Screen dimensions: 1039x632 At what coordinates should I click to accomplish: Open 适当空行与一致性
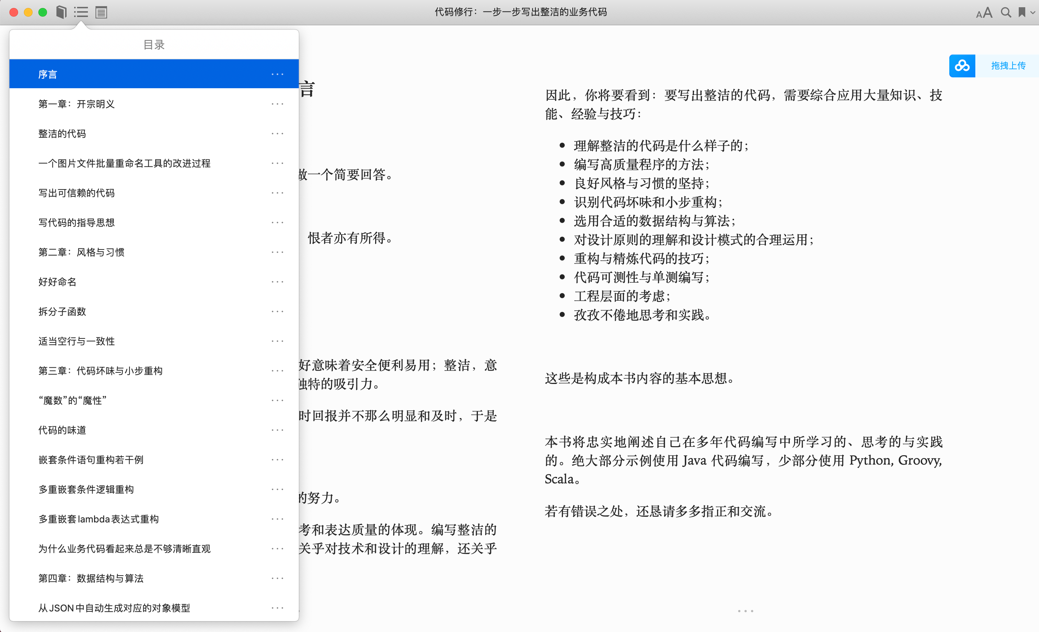(154, 341)
